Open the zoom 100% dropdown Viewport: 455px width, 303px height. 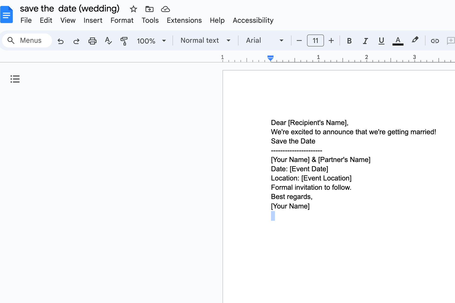click(x=151, y=40)
